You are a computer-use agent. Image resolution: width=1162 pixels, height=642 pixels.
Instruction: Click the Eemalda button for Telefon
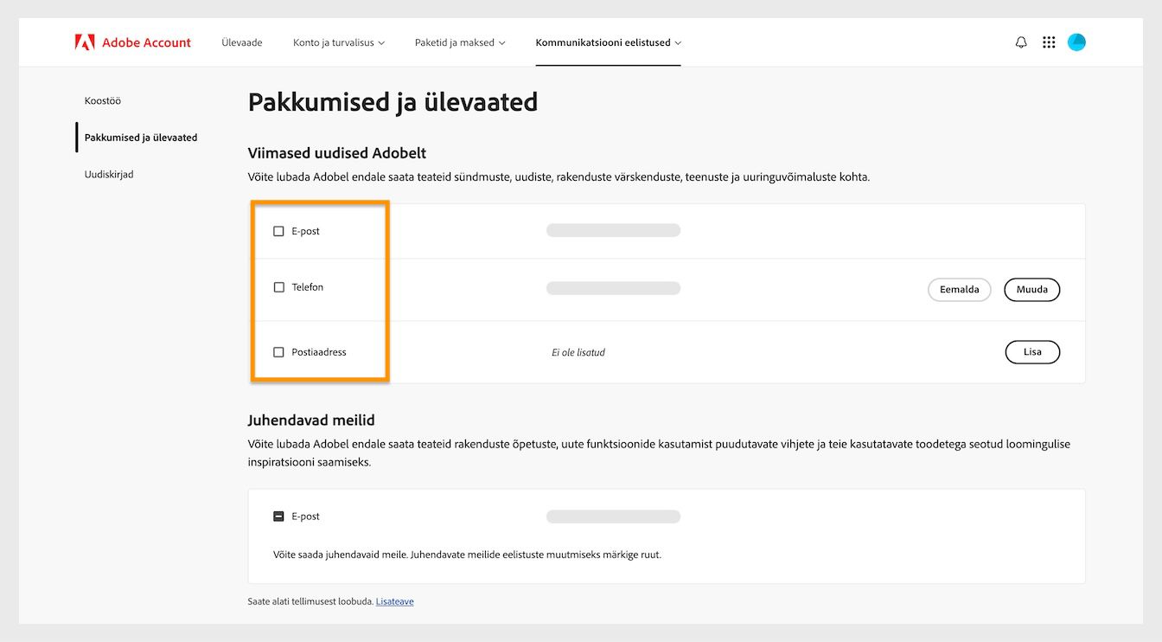pos(959,289)
